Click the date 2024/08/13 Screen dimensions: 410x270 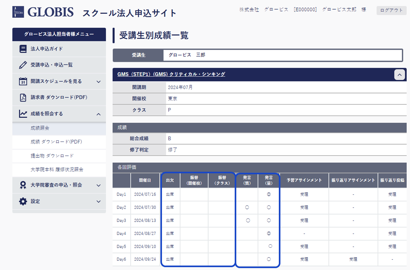tap(145, 220)
